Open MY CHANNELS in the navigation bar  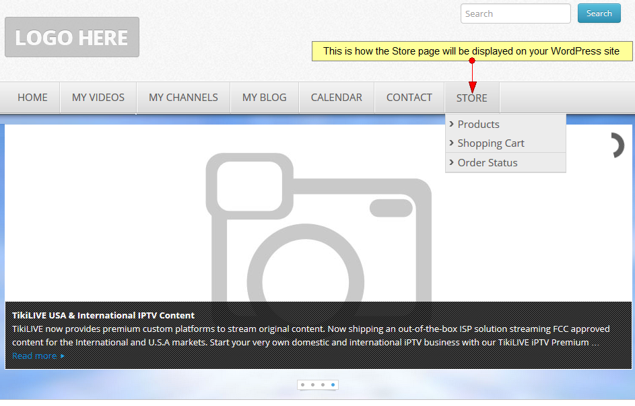coord(183,98)
